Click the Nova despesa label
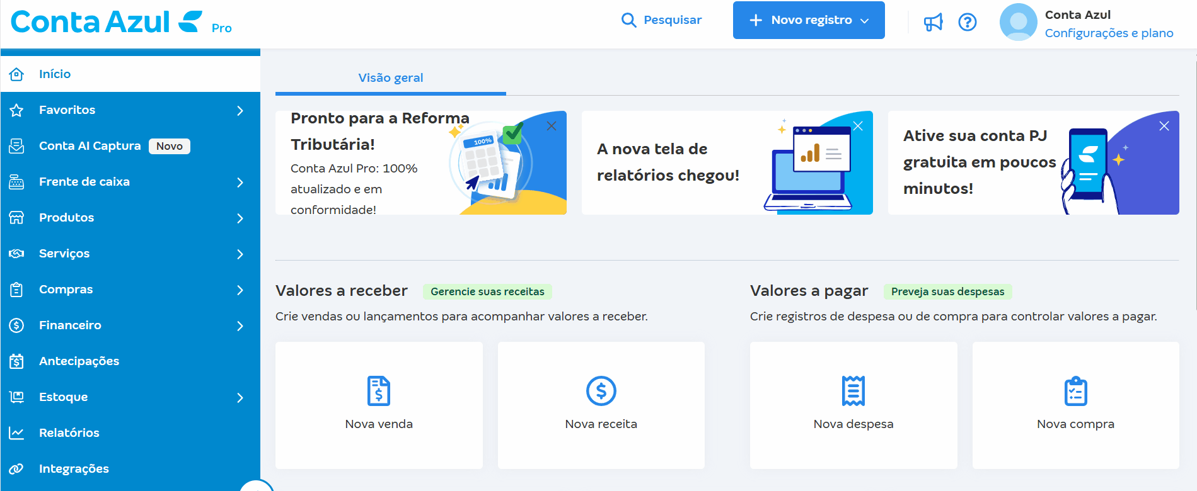Screen dimensions: 1197x491 tap(853, 424)
